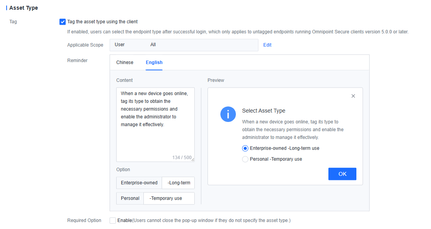The width and height of the screenshot is (431, 229).
Task: Click the Enterprise-owned option label
Action: [x=139, y=183]
